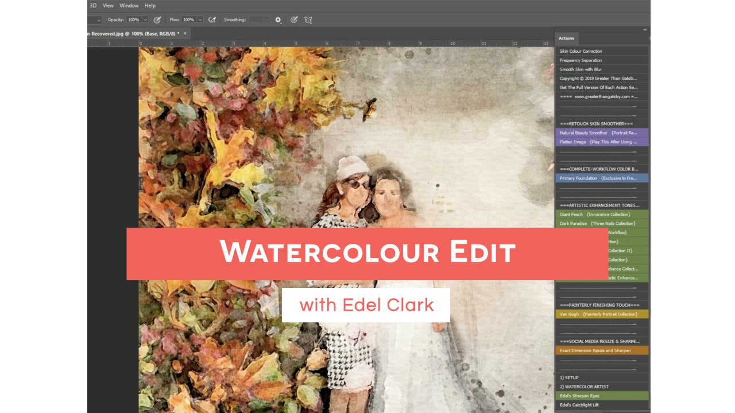Run the 2) WATERCOLOR ARTIST action
Image resolution: width=735 pixels, height=413 pixels.
tap(602, 387)
